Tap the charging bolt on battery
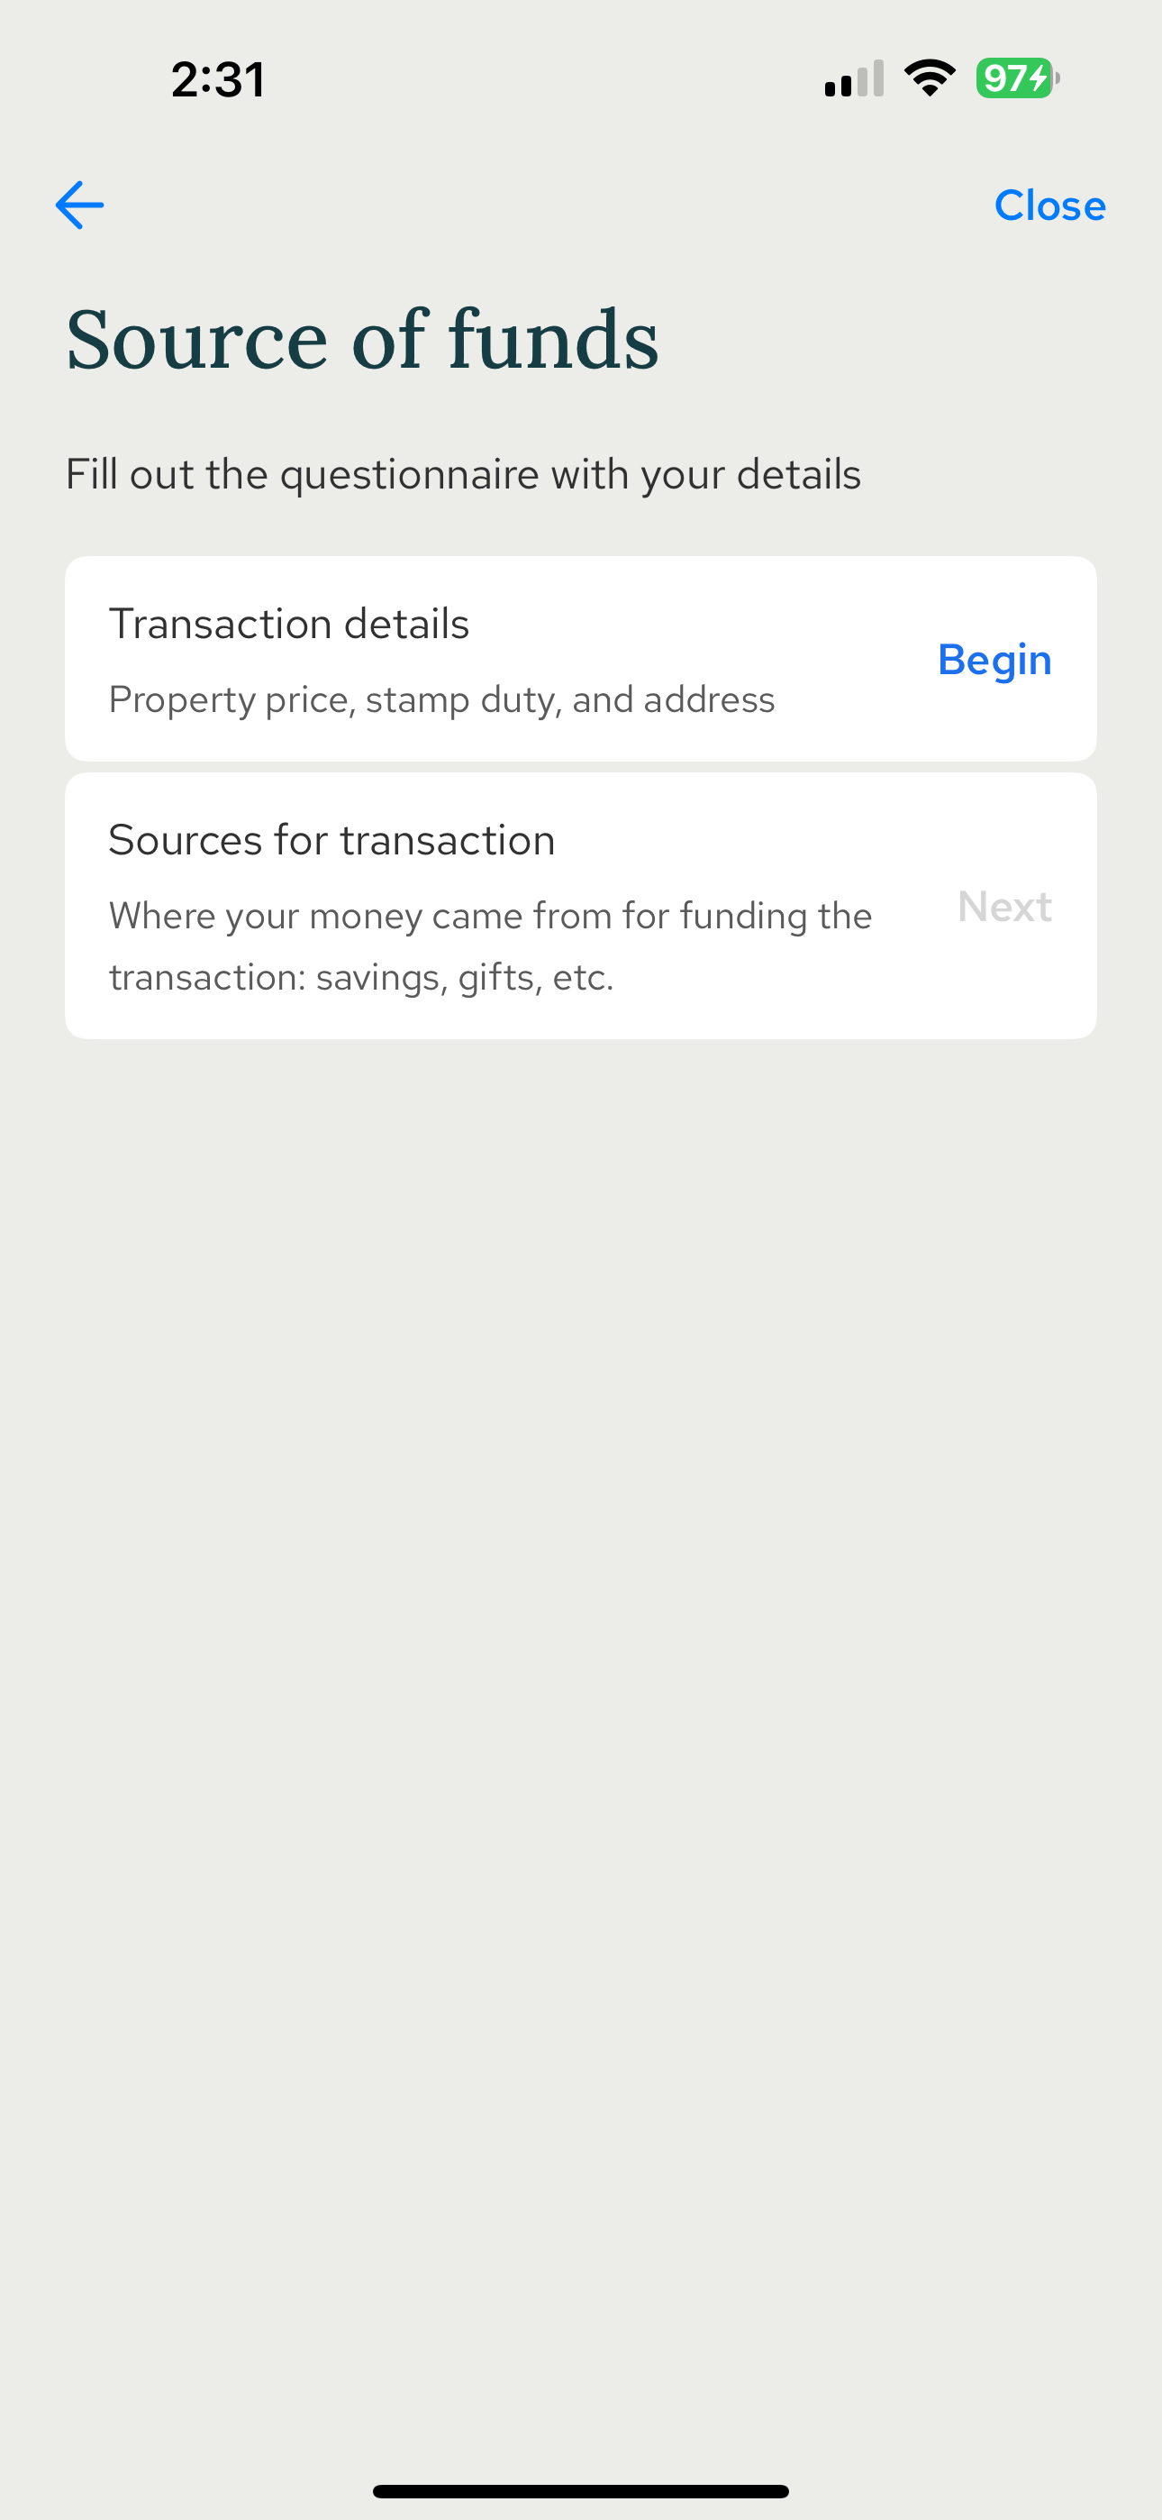The width and height of the screenshot is (1162, 2520). 1039,78
